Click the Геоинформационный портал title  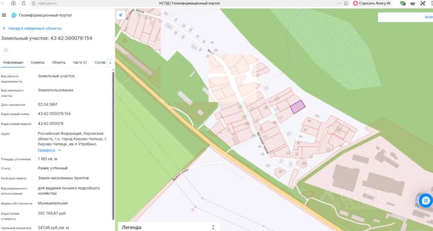(45, 15)
